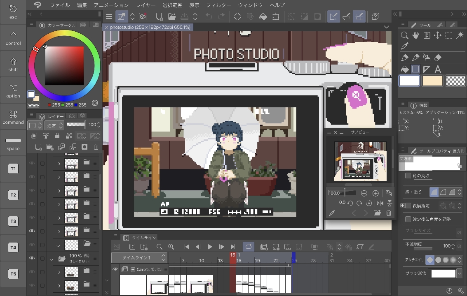Select the Airbrush tool
Screen dimensions: 467x296
pyautogui.click(x=426, y=57)
